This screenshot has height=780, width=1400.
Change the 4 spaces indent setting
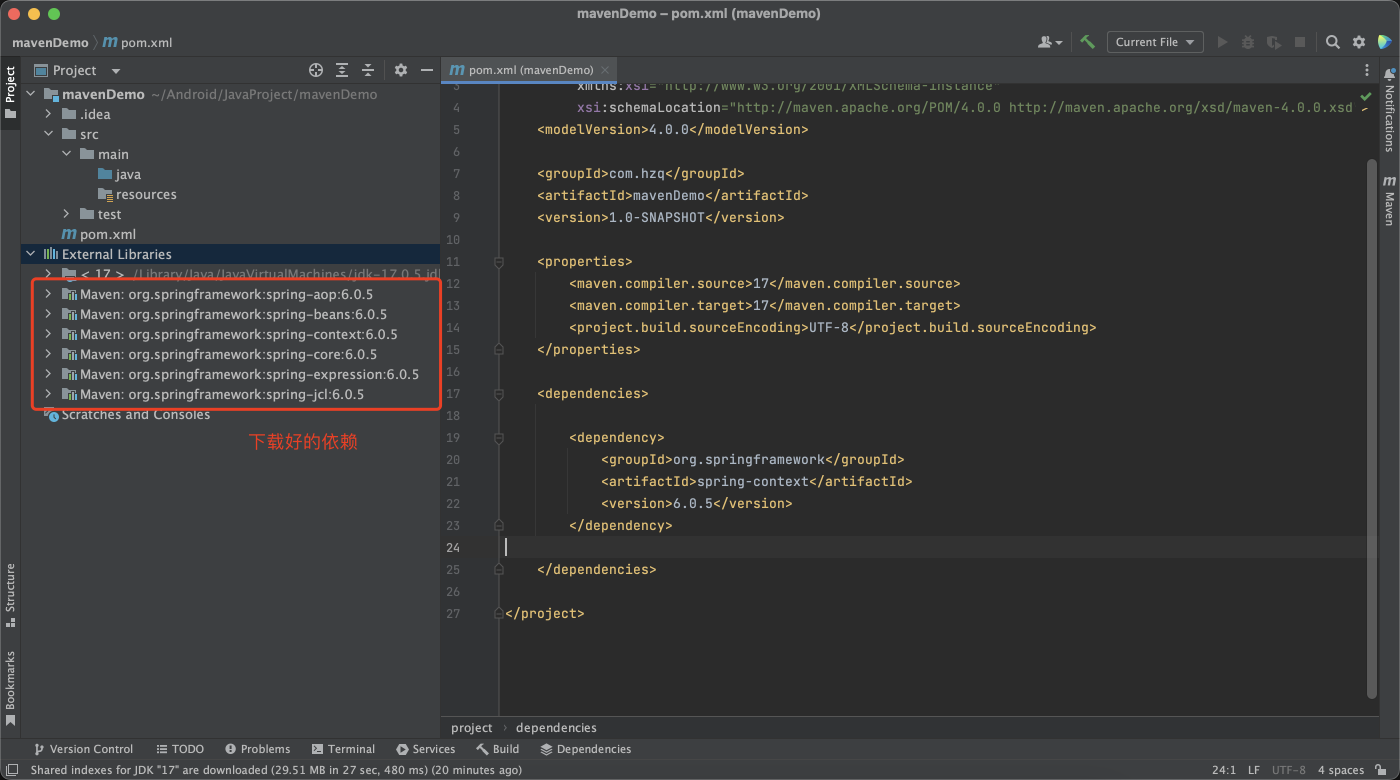coord(1341,769)
